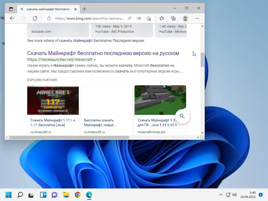
Task: Open the Edge profile avatar
Action: (185, 18)
